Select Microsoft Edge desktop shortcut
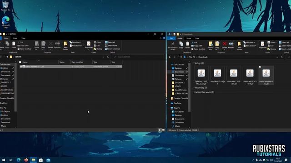Viewport: 291px width, 163px height. coord(5,22)
